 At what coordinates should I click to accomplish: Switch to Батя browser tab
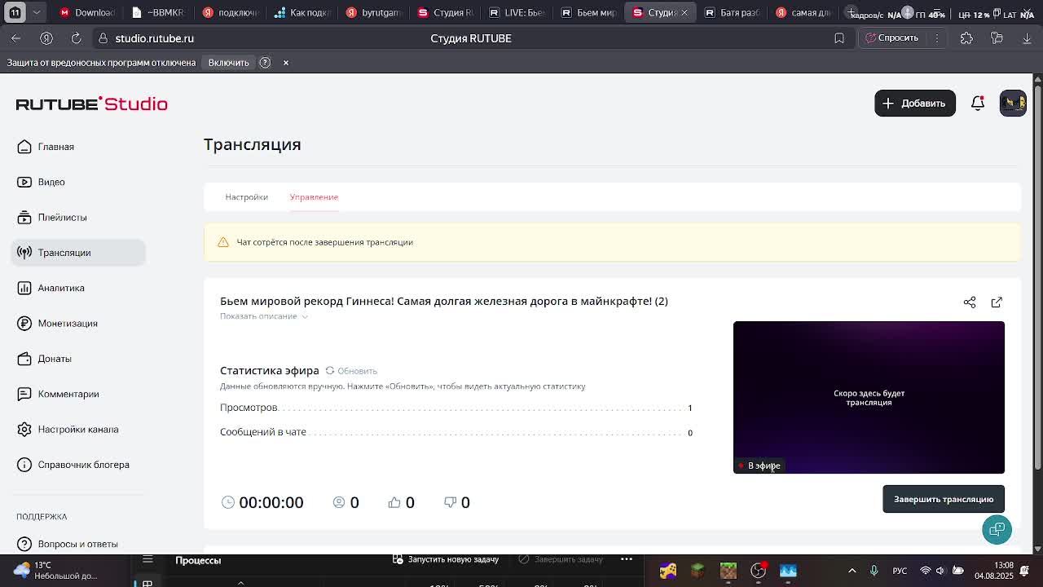pos(732,12)
